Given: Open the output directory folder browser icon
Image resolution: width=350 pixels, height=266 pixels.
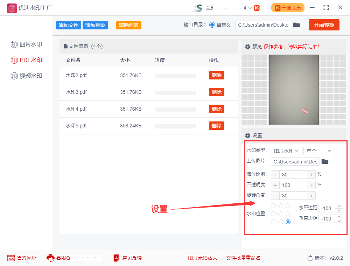Looking at the screenshot, I should click(x=296, y=25).
